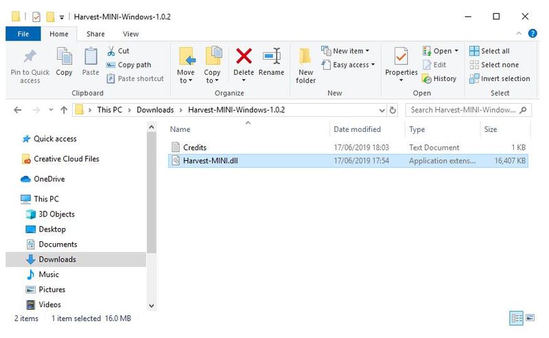Sort files by the Type column

click(x=417, y=129)
